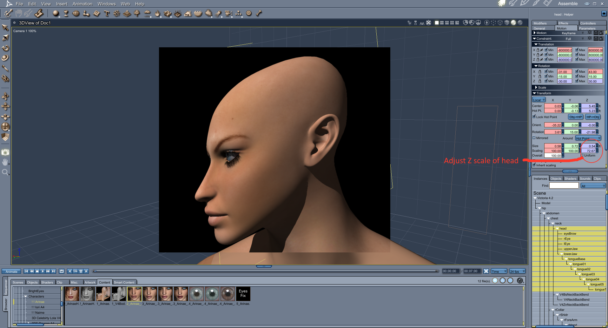608x328 pixels.
Task: Click the create keyframe key icon
Action: pos(75,271)
